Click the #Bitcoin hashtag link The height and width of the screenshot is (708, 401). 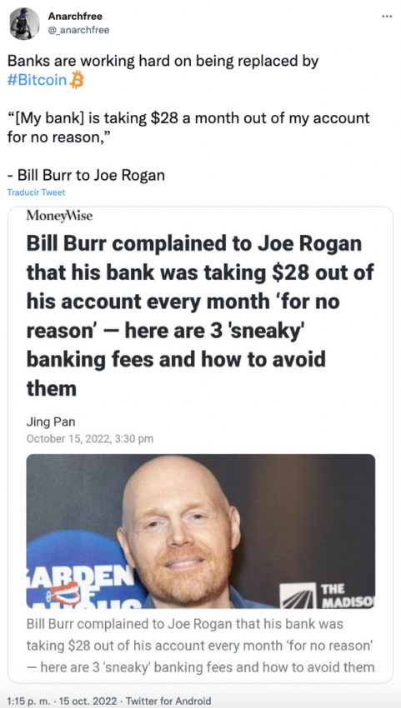[x=38, y=81]
